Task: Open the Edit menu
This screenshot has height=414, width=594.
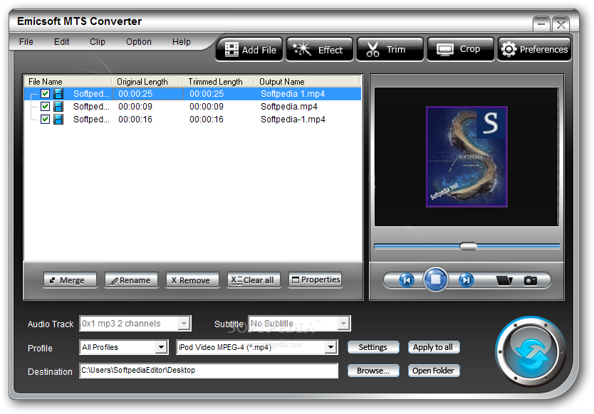Action: point(61,42)
